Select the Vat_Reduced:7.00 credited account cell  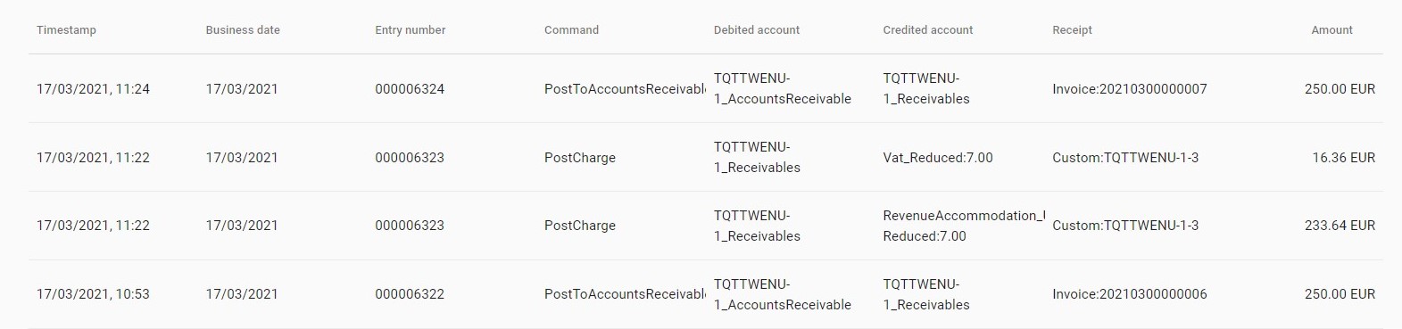tap(938, 158)
